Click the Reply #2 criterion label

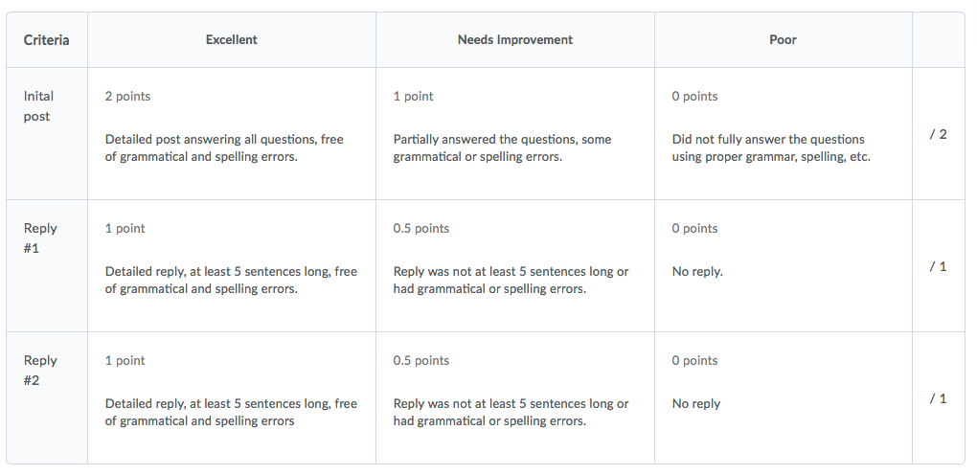(40, 371)
